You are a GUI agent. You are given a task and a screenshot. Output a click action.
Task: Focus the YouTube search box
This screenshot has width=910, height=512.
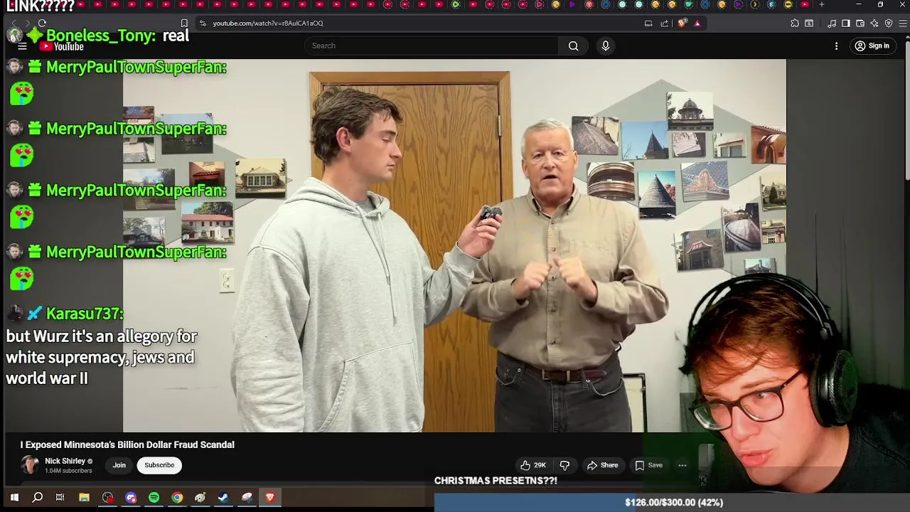[432, 46]
